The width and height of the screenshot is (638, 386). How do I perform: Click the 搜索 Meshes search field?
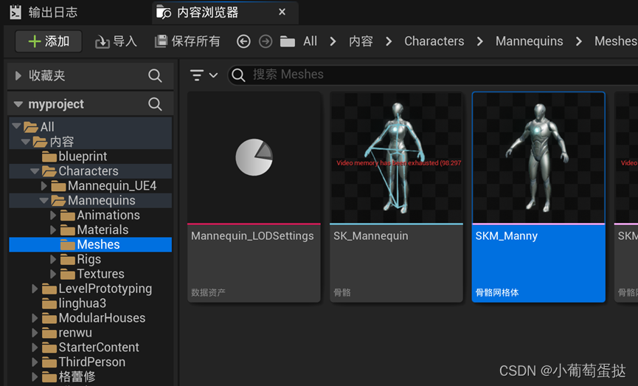click(433, 75)
